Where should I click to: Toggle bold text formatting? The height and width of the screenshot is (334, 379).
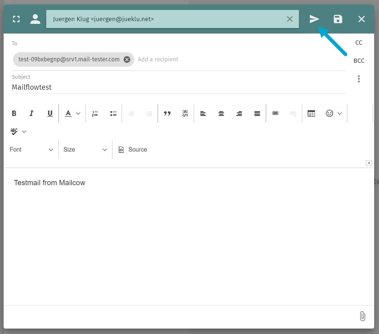tap(14, 113)
